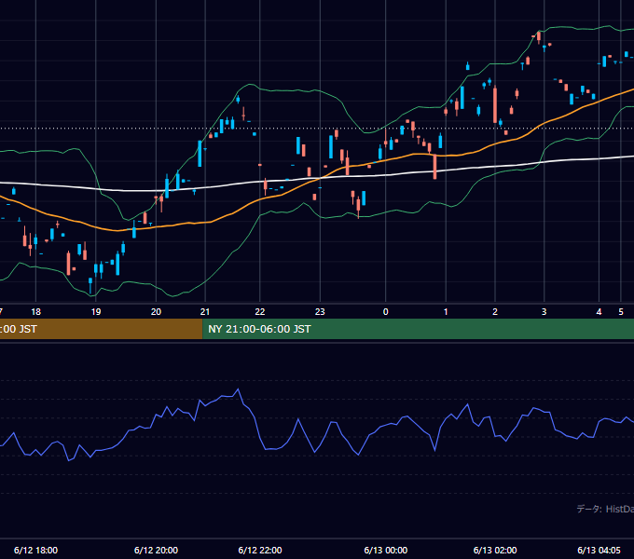
Task: Click the データ: HistData attribution text
Action: click(x=605, y=509)
